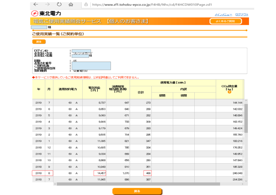Click the table's scroll-down arrow
276x195 pixels.
pyautogui.click(x=246, y=180)
